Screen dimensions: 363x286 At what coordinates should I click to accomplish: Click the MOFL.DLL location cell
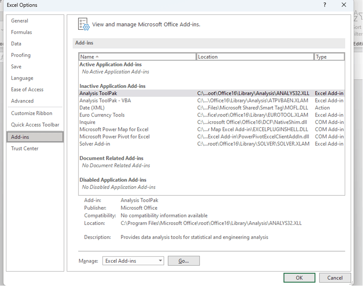point(253,108)
